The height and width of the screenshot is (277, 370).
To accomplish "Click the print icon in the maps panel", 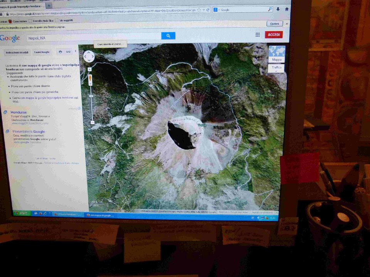I will (x=61, y=52).
